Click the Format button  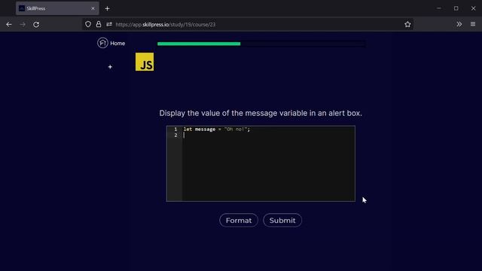click(239, 221)
